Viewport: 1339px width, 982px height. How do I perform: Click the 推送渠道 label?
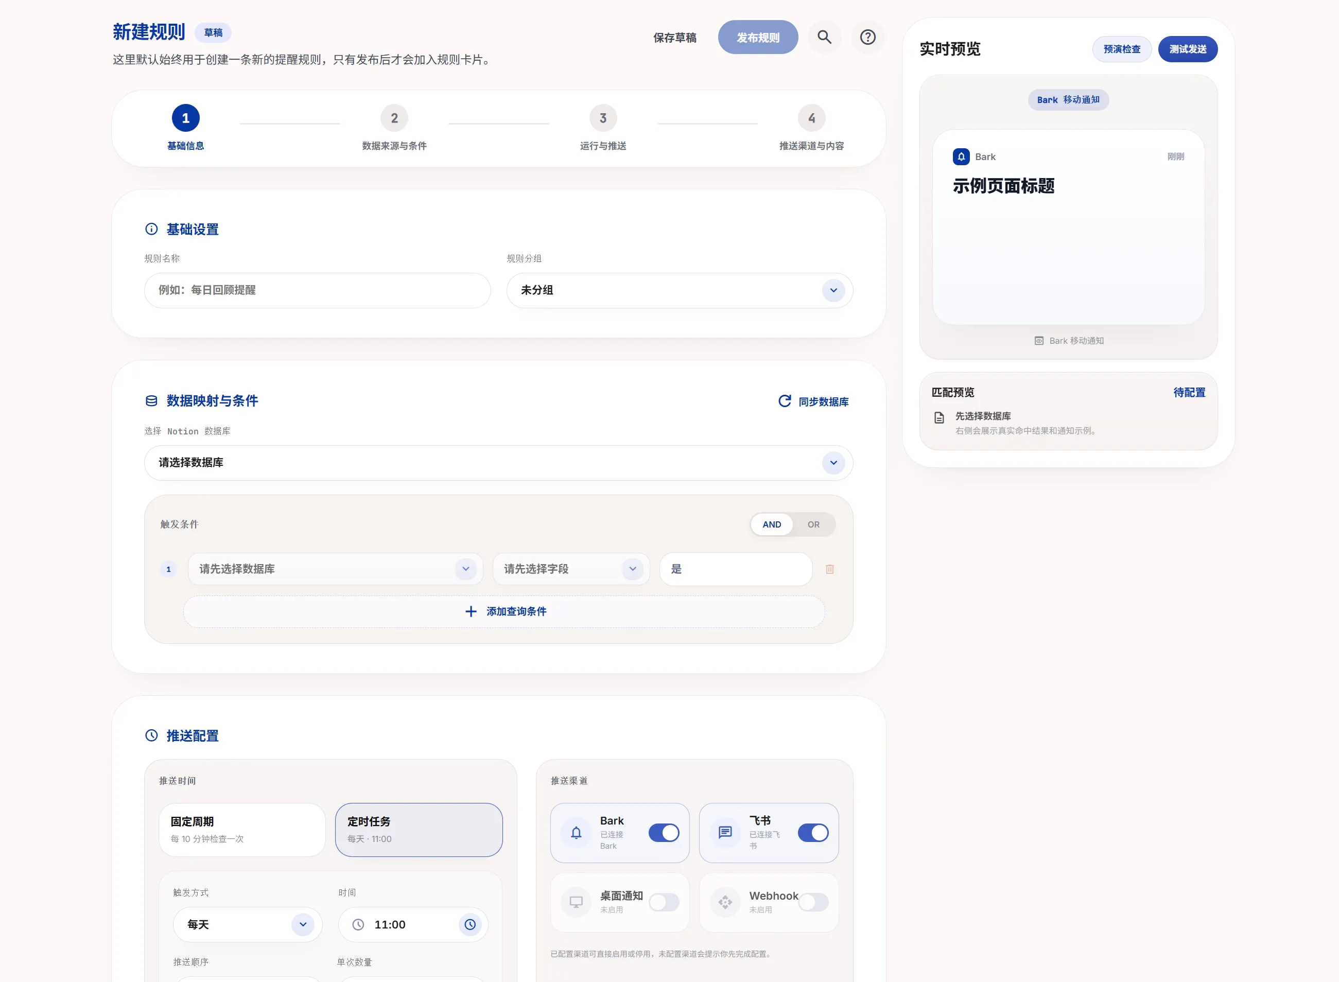point(569,780)
